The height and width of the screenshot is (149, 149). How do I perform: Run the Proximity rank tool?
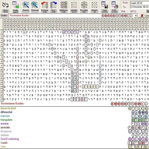(x=84, y=5)
